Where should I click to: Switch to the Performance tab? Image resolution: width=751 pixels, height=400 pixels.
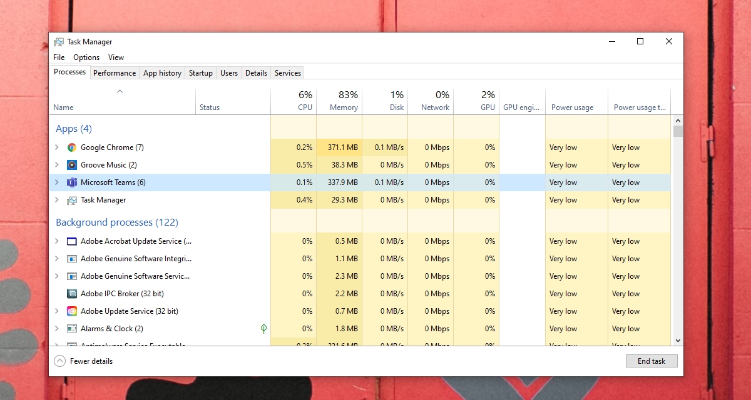(x=115, y=73)
